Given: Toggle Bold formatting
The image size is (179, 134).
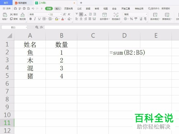Looking at the screenshot, I should (x=30, y=19).
